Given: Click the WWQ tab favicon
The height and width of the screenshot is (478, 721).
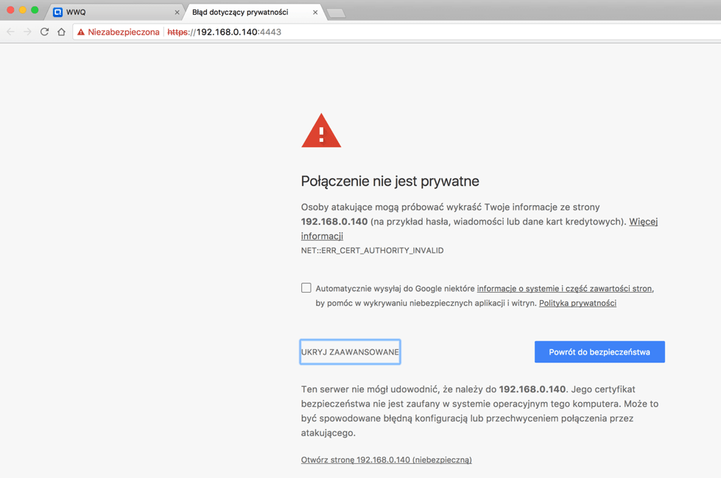Looking at the screenshot, I should (x=57, y=13).
